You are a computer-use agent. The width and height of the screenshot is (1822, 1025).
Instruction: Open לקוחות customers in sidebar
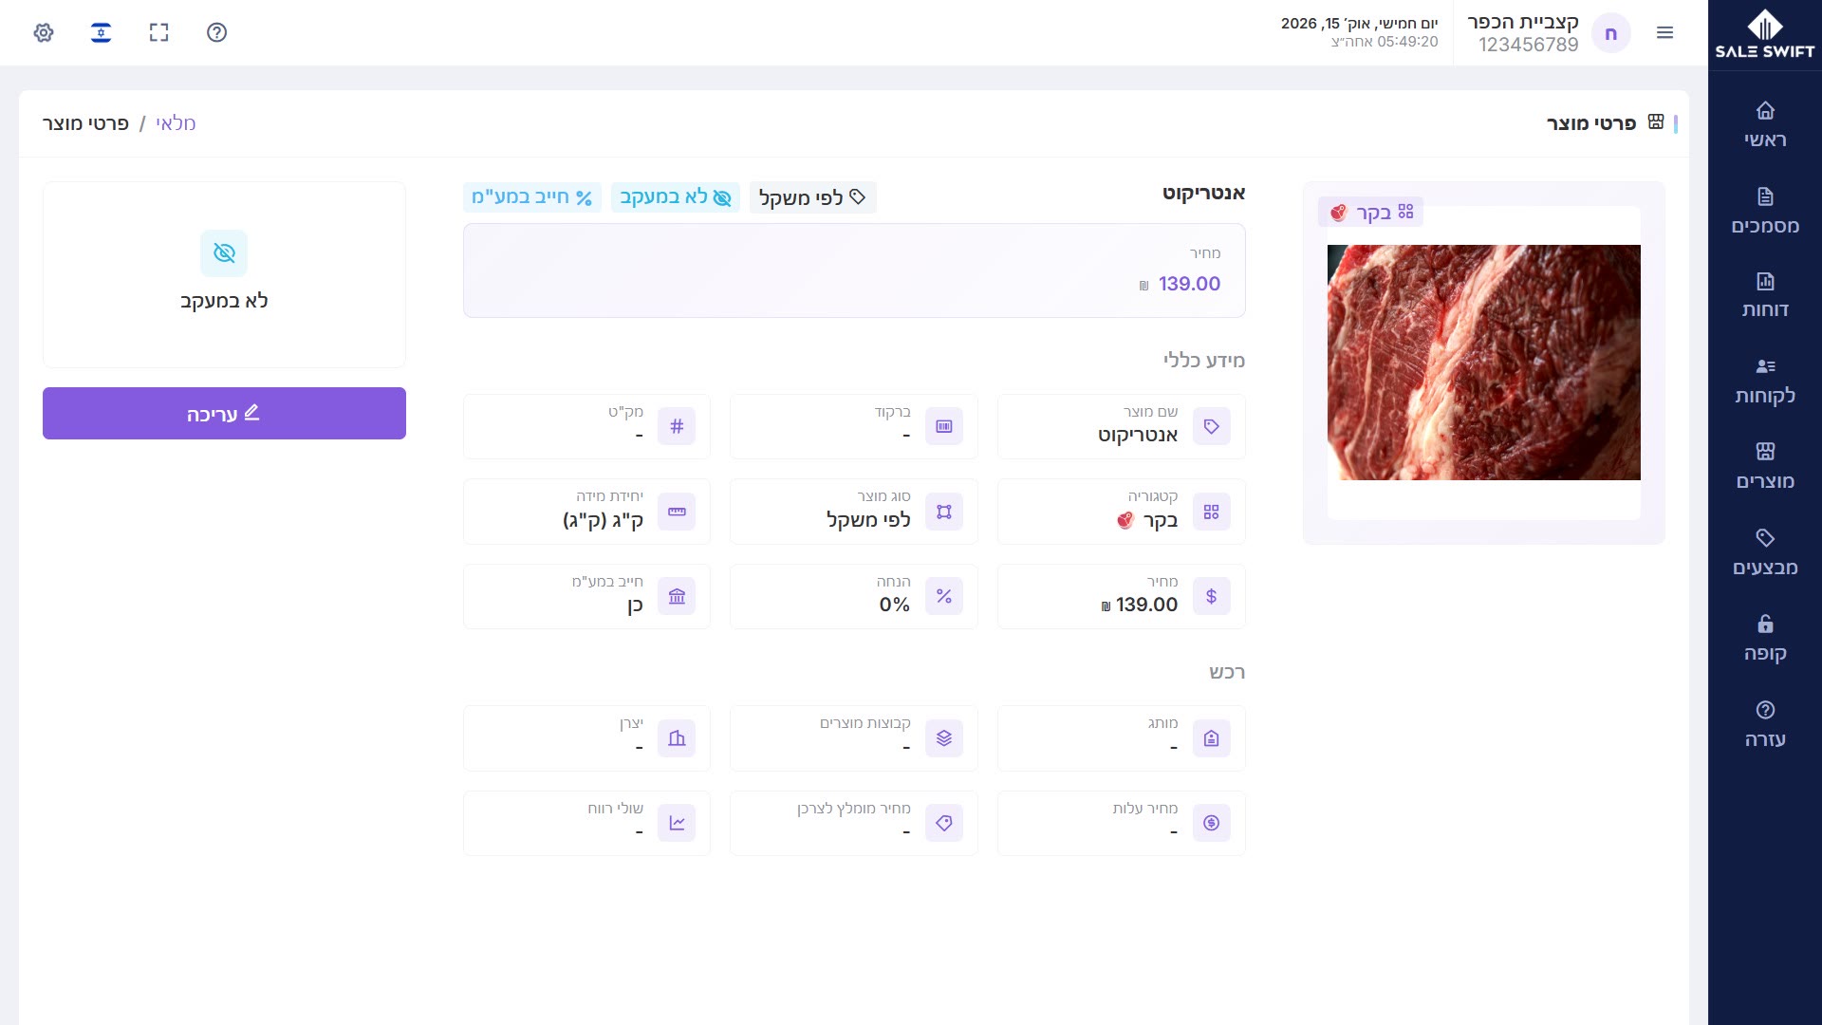pyautogui.click(x=1765, y=381)
